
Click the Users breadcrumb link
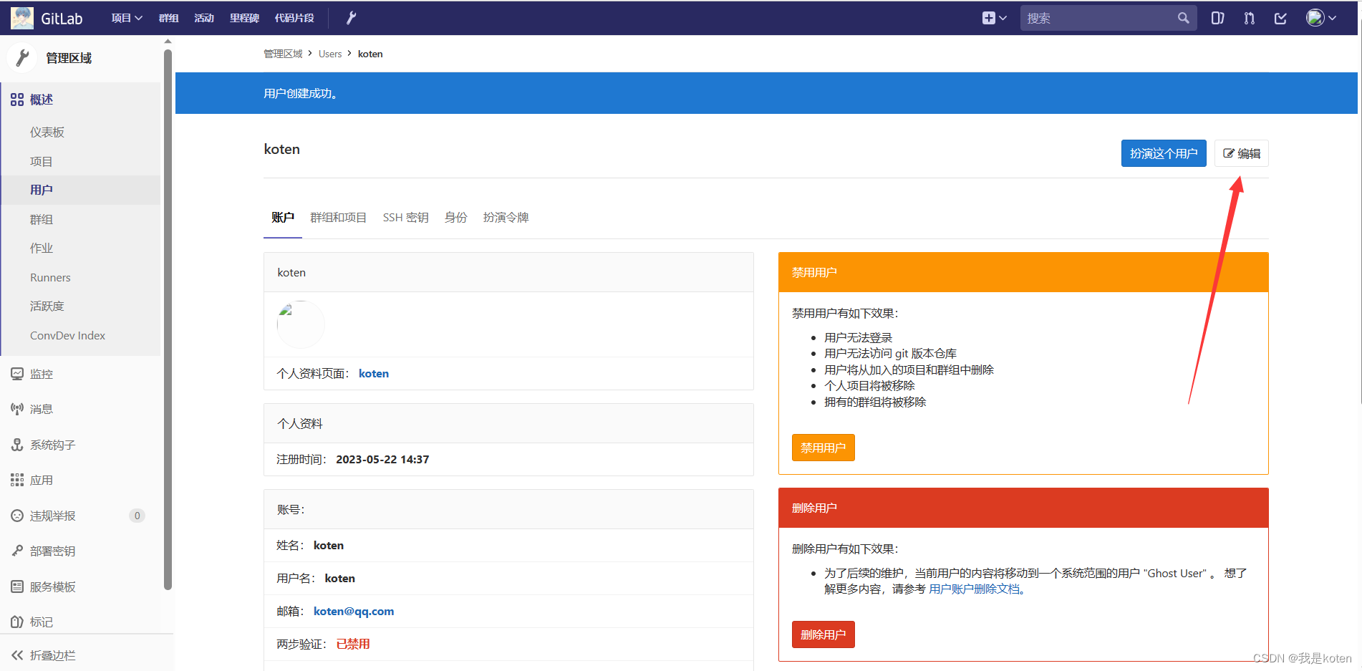(330, 54)
